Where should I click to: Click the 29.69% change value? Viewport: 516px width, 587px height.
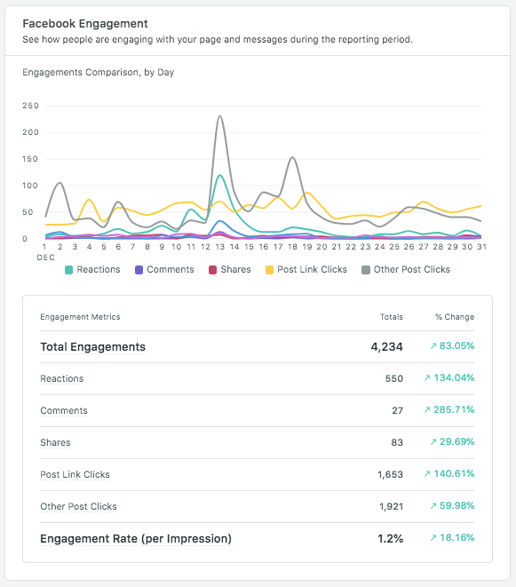pos(456,441)
